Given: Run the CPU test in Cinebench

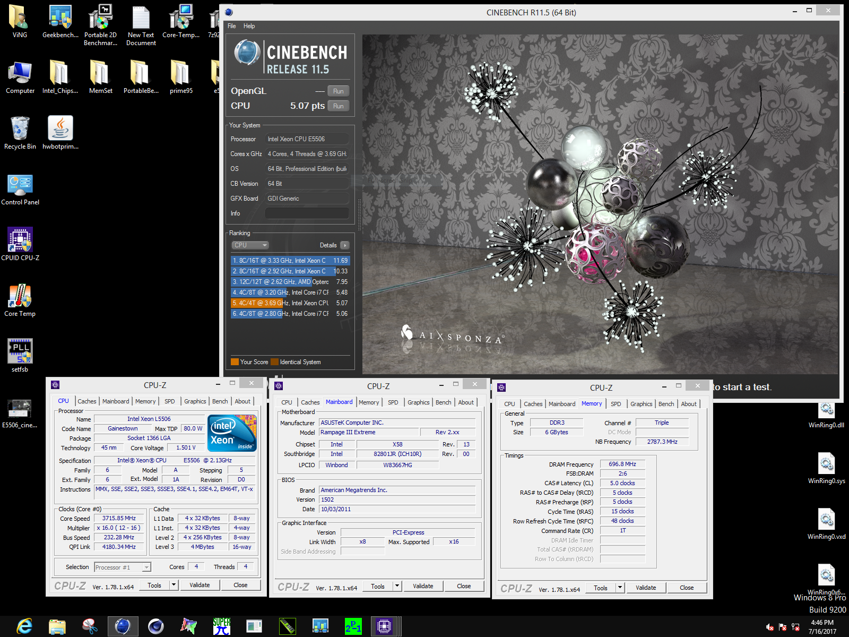Looking at the screenshot, I should pos(339,106).
